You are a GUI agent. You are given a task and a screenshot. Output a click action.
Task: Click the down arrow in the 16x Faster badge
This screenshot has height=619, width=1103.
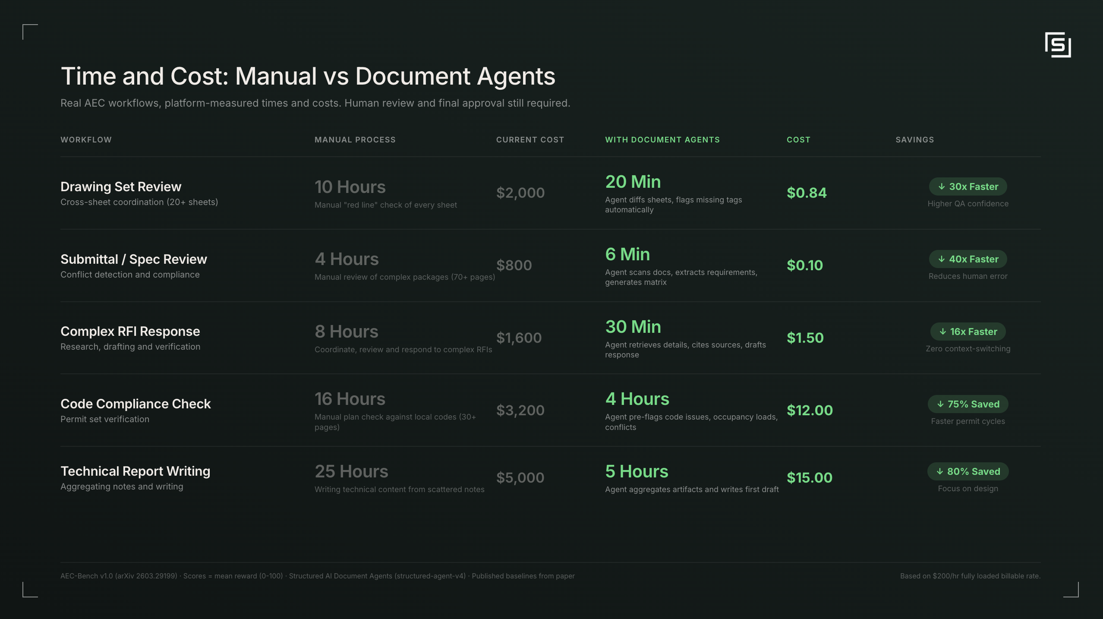pos(942,331)
